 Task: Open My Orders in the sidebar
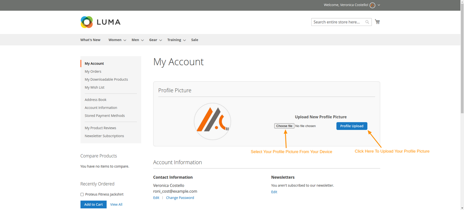93,71
